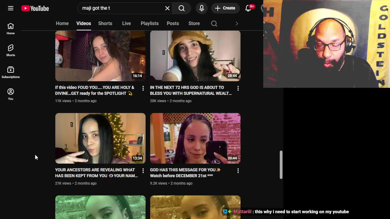Click the page vertical scrollbar thumb
Image resolution: width=390 pixels, height=219 pixels.
coord(281,165)
